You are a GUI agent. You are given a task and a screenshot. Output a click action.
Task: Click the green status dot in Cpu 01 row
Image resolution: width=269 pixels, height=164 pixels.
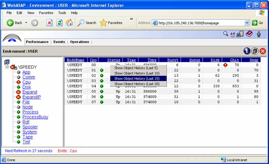[x=102, y=70]
